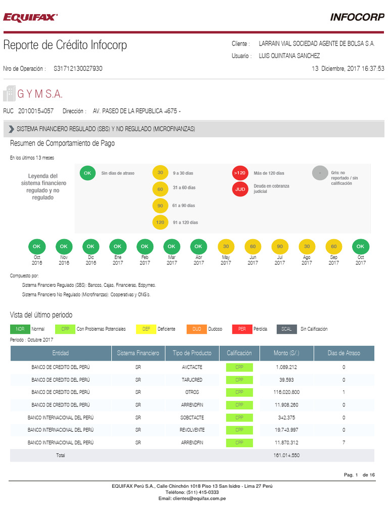The width and height of the screenshot is (388, 517).
Task: Click the Sistema Financiero column header
Action: click(138, 353)
